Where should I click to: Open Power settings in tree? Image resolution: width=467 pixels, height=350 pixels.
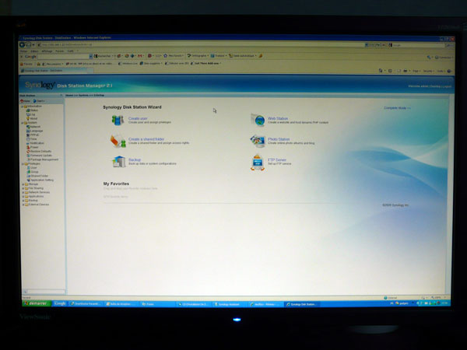click(33, 147)
